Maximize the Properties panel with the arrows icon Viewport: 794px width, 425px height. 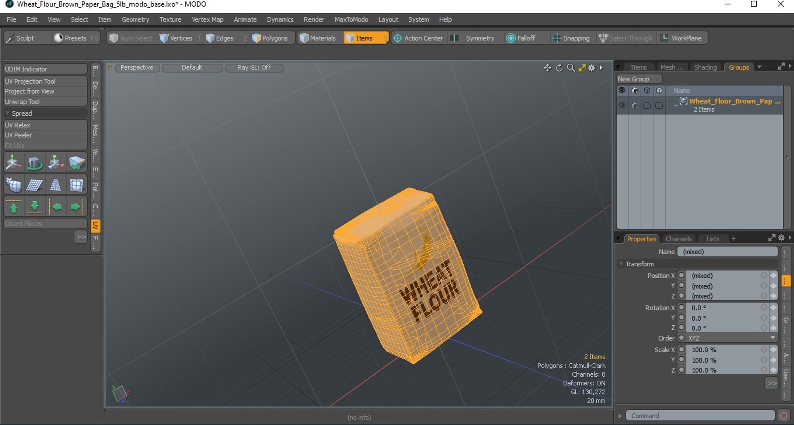click(x=772, y=238)
